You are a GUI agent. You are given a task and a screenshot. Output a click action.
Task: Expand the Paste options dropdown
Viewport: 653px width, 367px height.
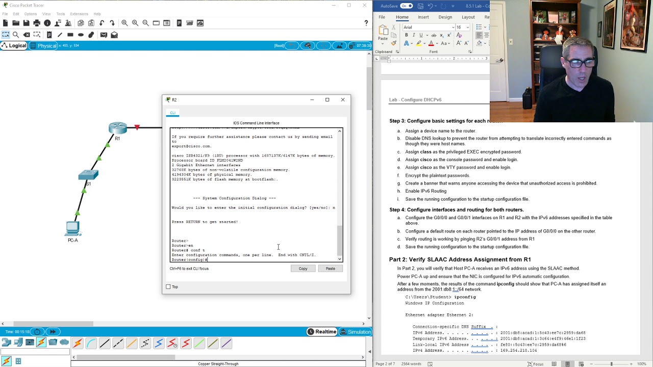[383, 44]
